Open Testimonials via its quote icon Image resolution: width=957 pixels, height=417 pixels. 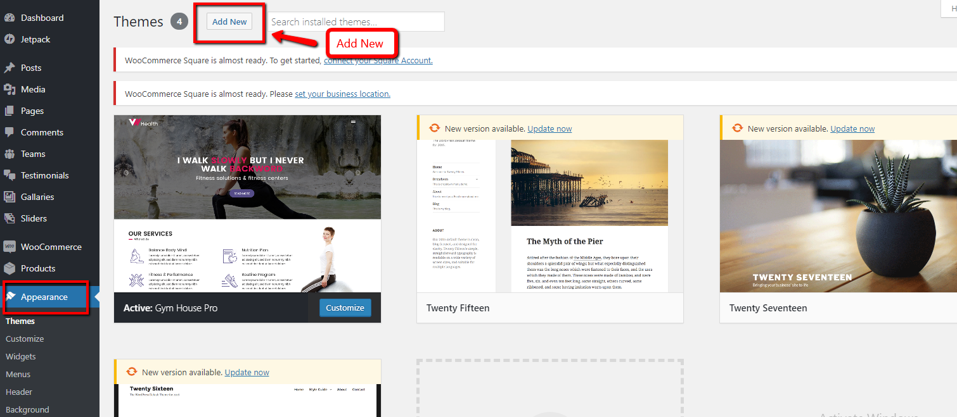10,175
